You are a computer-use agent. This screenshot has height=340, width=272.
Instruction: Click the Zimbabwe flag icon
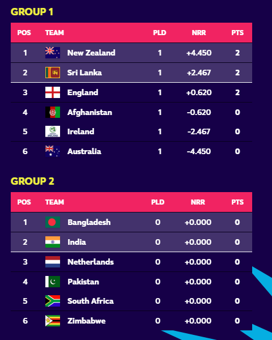53,321
